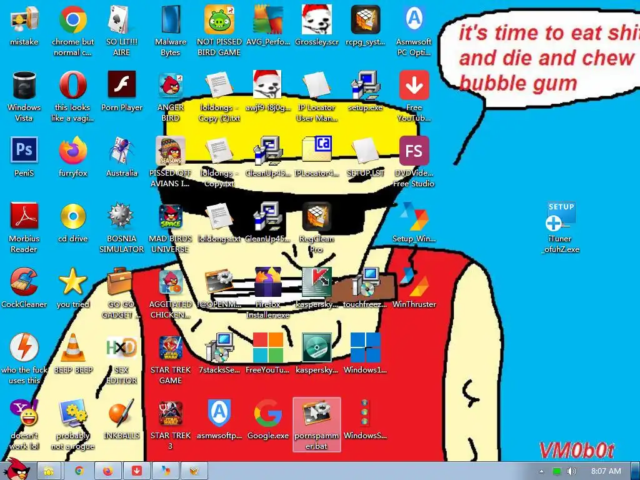
Task: Open SEX EDITOR hex editor icon
Action: tap(122, 347)
